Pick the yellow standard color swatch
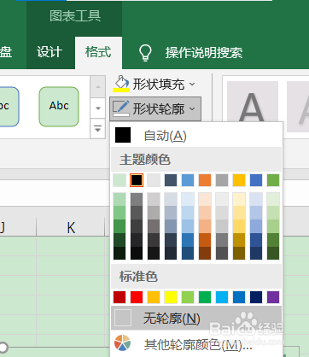The height and width of the screenshot is (357, 309). (171, 297)
